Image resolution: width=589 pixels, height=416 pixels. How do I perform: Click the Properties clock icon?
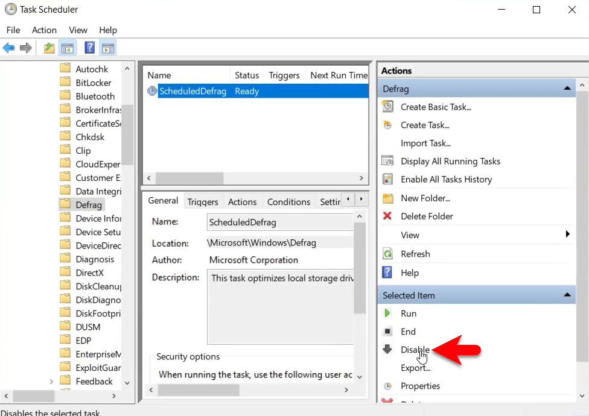click(x=387, y=386)
